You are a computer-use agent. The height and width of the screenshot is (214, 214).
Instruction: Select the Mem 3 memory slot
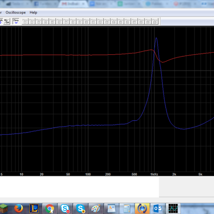39,21
